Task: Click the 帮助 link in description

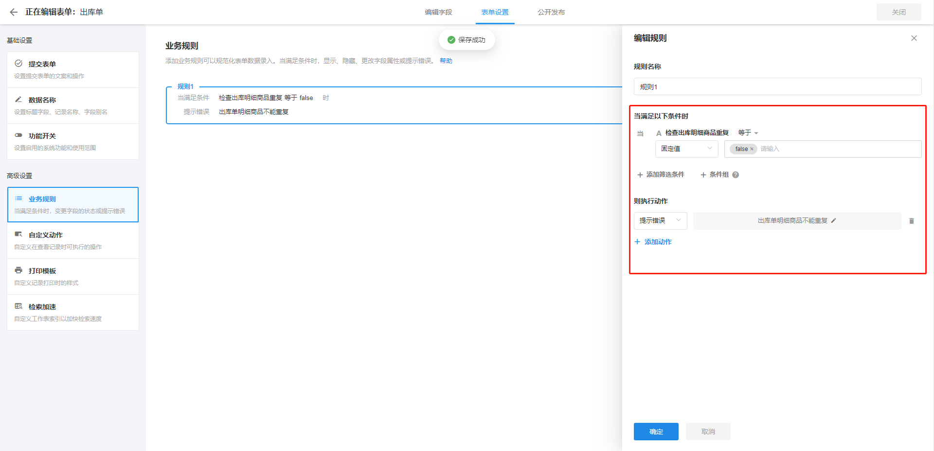Action: click(446, 61)
